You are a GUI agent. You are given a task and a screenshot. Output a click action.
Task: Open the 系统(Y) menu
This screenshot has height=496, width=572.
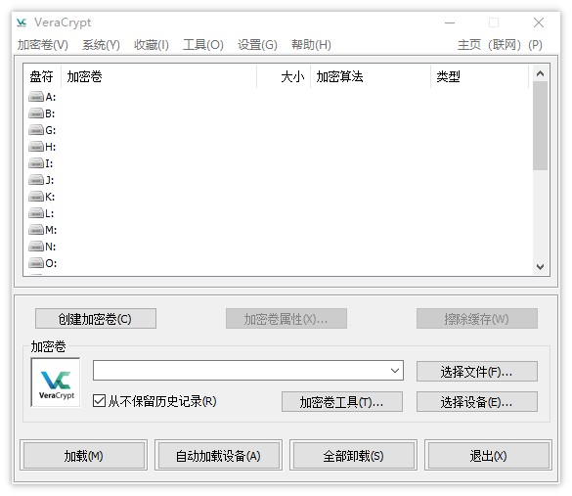[101, 45]
